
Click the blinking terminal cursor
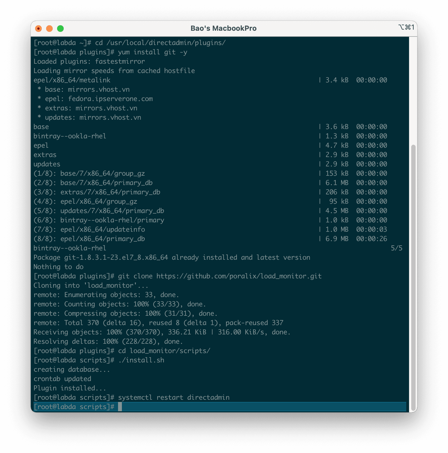pyautogui.click(x=120, y=407)
